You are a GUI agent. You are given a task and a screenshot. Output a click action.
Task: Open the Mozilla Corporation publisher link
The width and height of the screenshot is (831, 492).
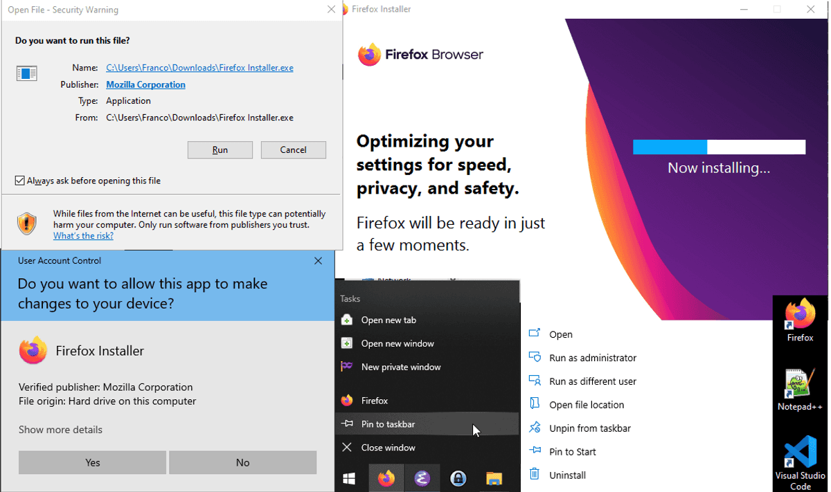click(145, 84)
